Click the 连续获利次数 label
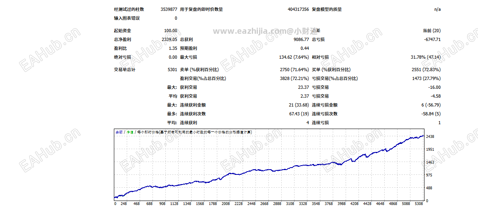The width and height of the screenshot is (478, 209). pos(193,114)
